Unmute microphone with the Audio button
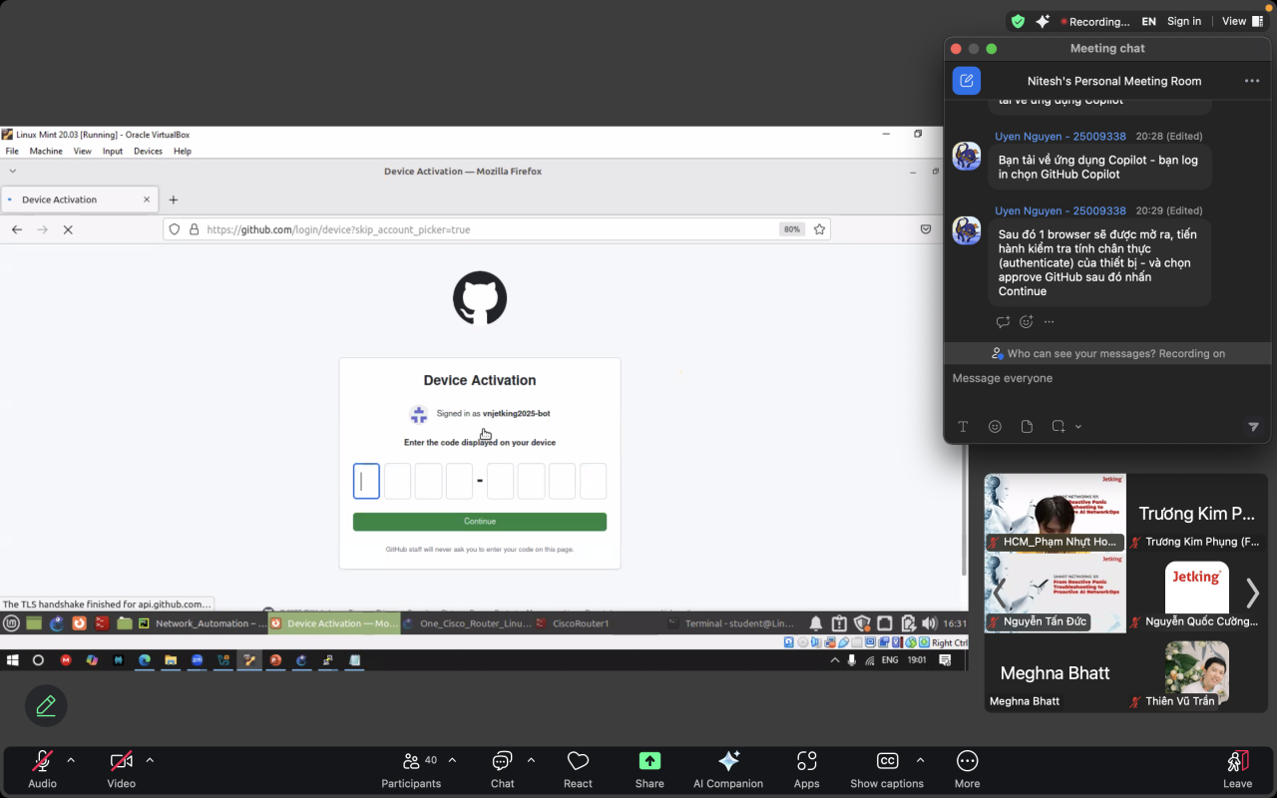This screenshot has width=1277, height=798. click(x=42, y=769)
